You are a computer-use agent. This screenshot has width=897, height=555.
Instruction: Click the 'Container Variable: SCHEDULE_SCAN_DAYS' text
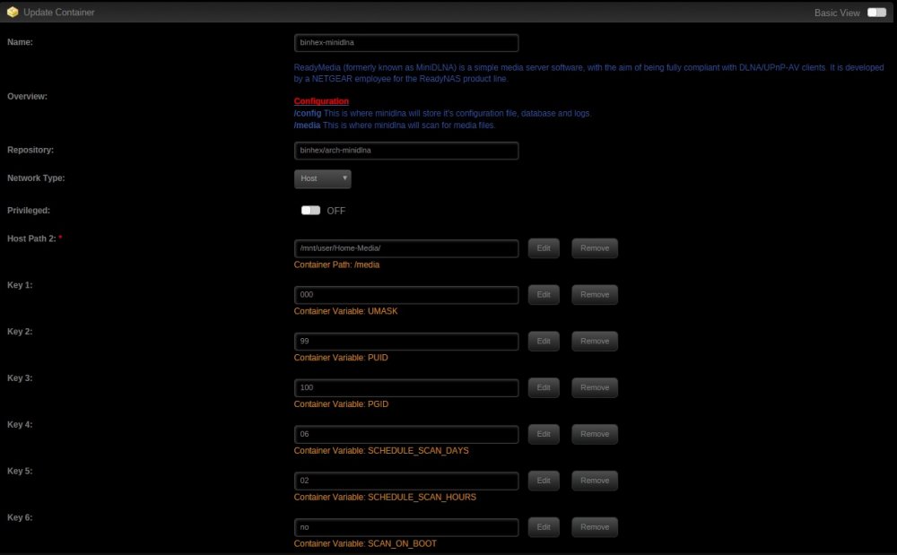381,451
